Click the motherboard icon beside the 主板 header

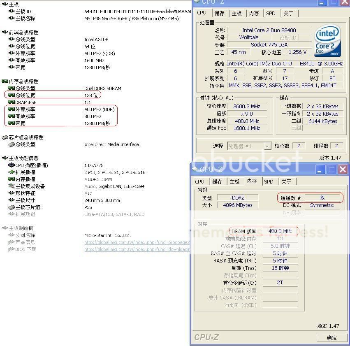pos(5,4)
